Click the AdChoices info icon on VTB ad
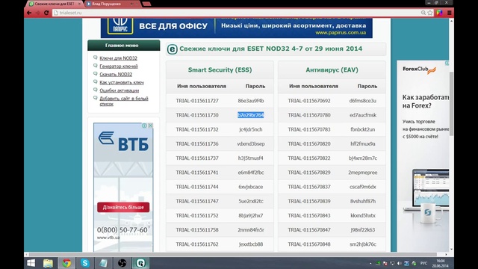 click(144, 126)
